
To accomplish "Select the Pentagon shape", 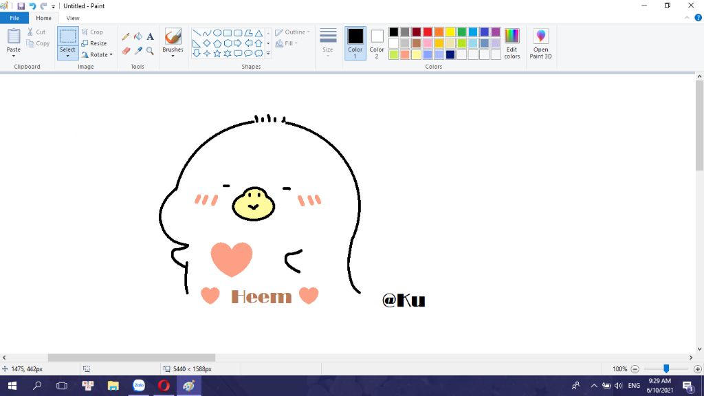I will 217,43.
